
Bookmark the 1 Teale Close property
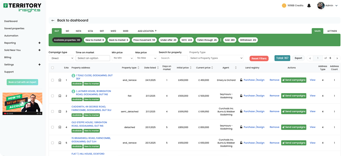click(x=60, y=80)
